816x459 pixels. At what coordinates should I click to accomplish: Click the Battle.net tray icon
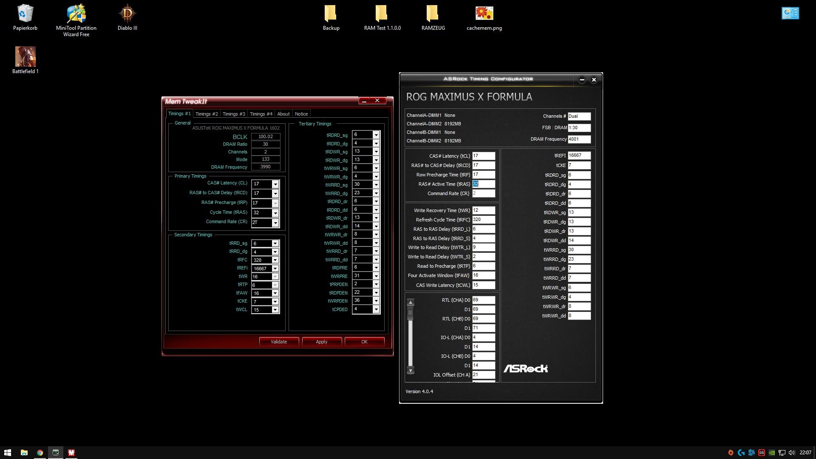[751, 453]
